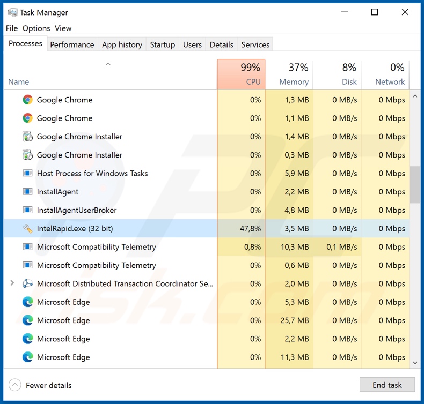The width and height of the screenshot is (424, 404).
Task: Click the InstallAgentUserBroker process icon
Action: pyautogui.click(x=27, y=210)
